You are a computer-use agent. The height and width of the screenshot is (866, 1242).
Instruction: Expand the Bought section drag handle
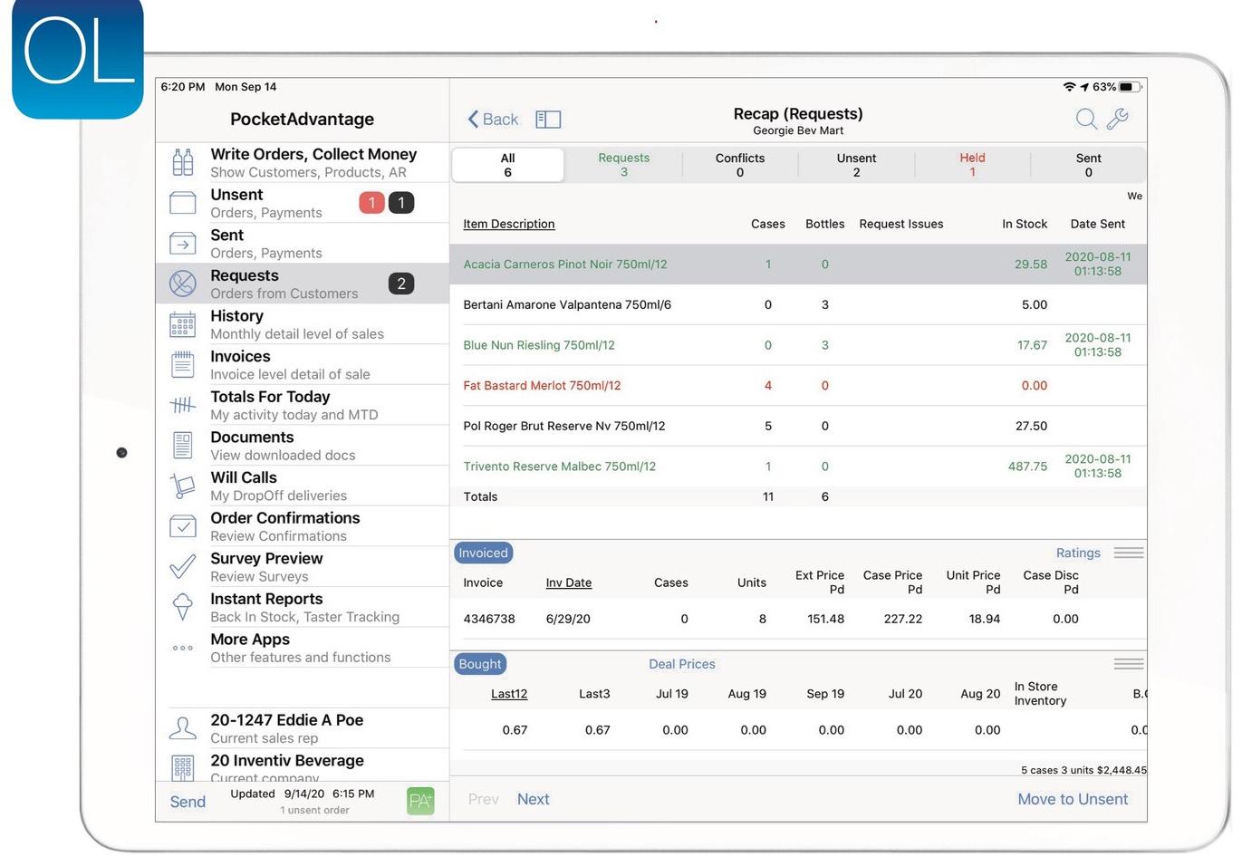pos(1129,664)
